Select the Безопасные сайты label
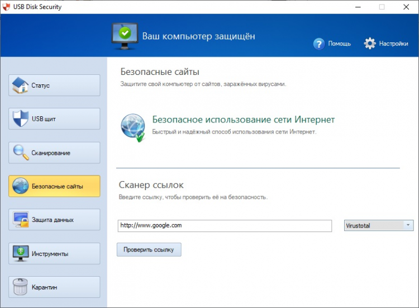 58,186
